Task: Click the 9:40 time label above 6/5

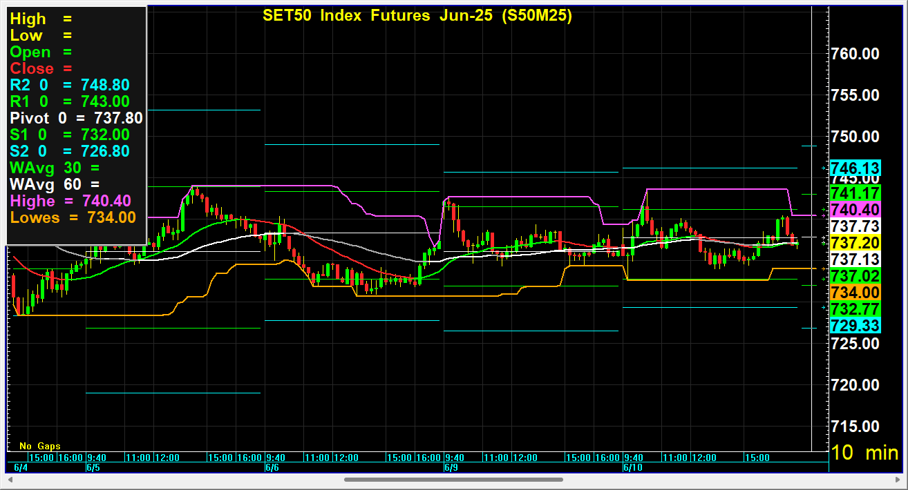Action: point(96,458)
